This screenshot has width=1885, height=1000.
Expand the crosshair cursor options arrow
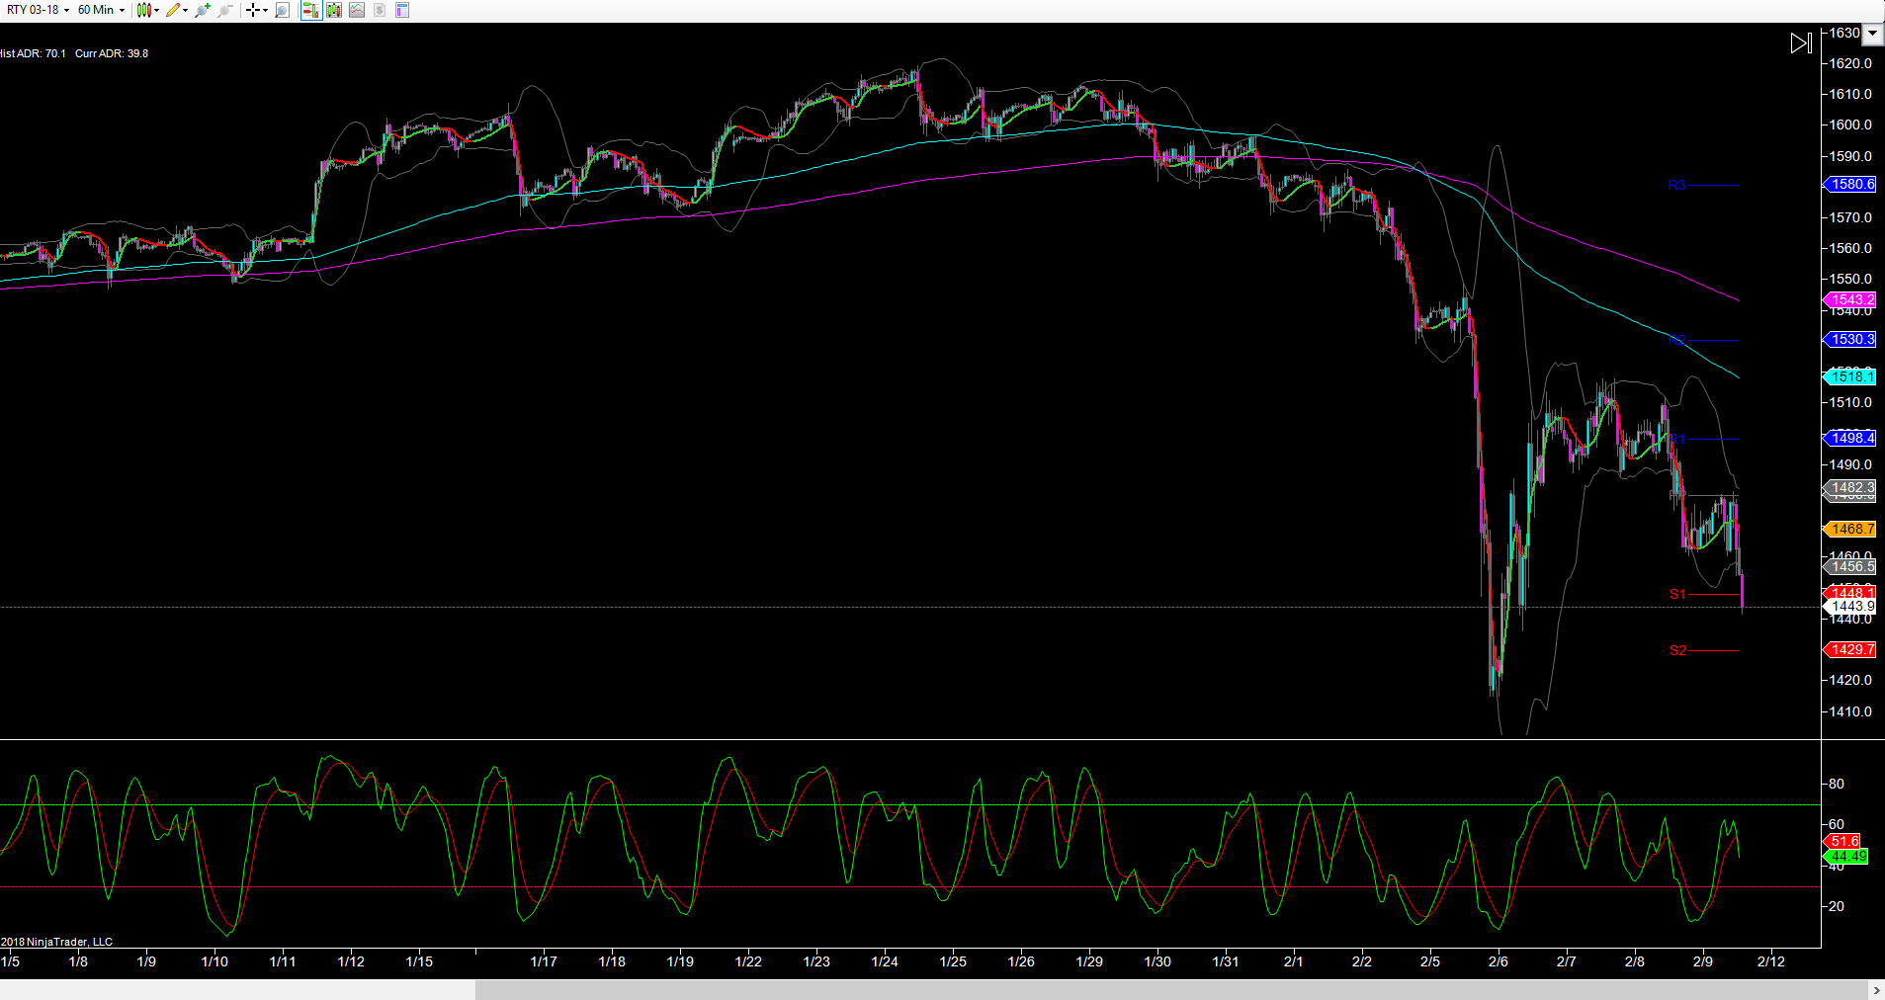265,10
